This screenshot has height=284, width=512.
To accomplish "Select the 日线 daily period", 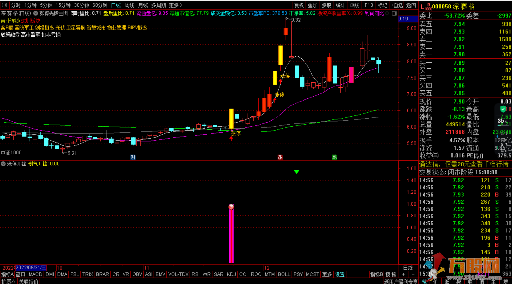I will click(x=116, y=5).
